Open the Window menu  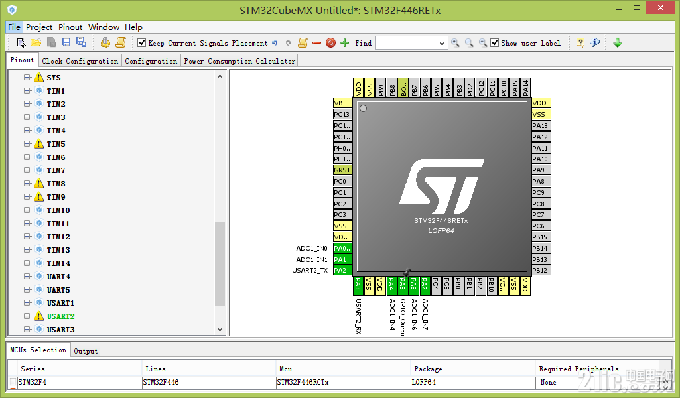[x=103, y=27]
